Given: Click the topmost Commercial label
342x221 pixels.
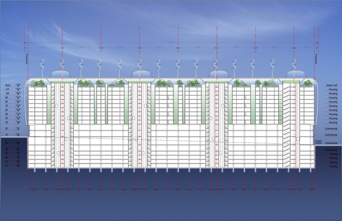Looking at the screenshot, I should (x=331, y=129).
